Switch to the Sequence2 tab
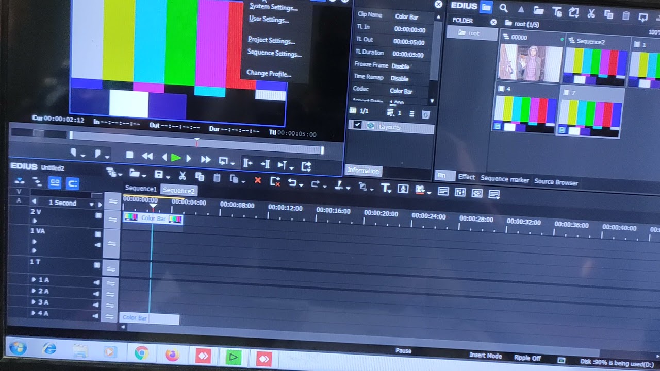 (x=178, y=191)
